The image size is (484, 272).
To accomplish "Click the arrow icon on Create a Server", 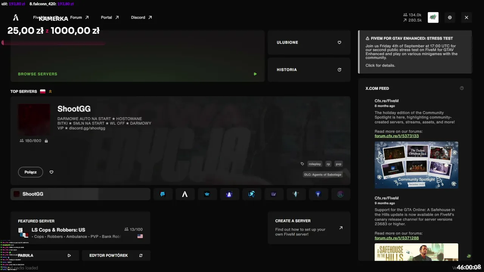I will [341, 228].
